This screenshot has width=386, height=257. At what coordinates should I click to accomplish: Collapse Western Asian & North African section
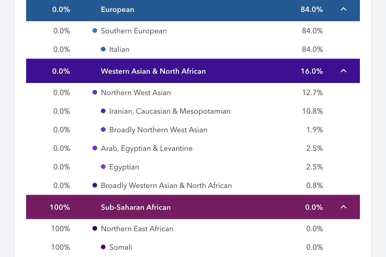coord(343,71)
